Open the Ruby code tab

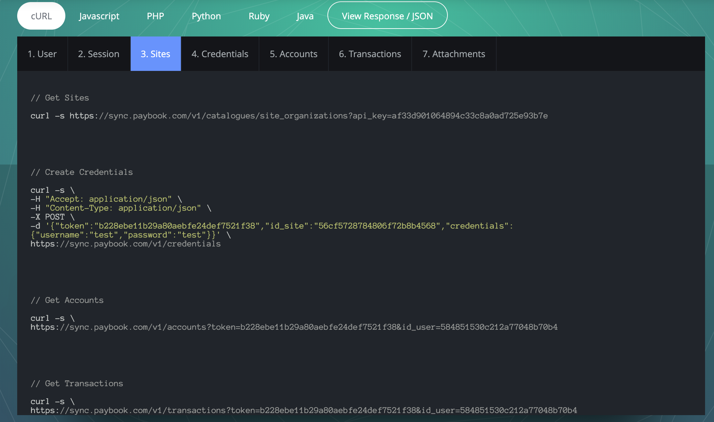[x=259, y=16]
